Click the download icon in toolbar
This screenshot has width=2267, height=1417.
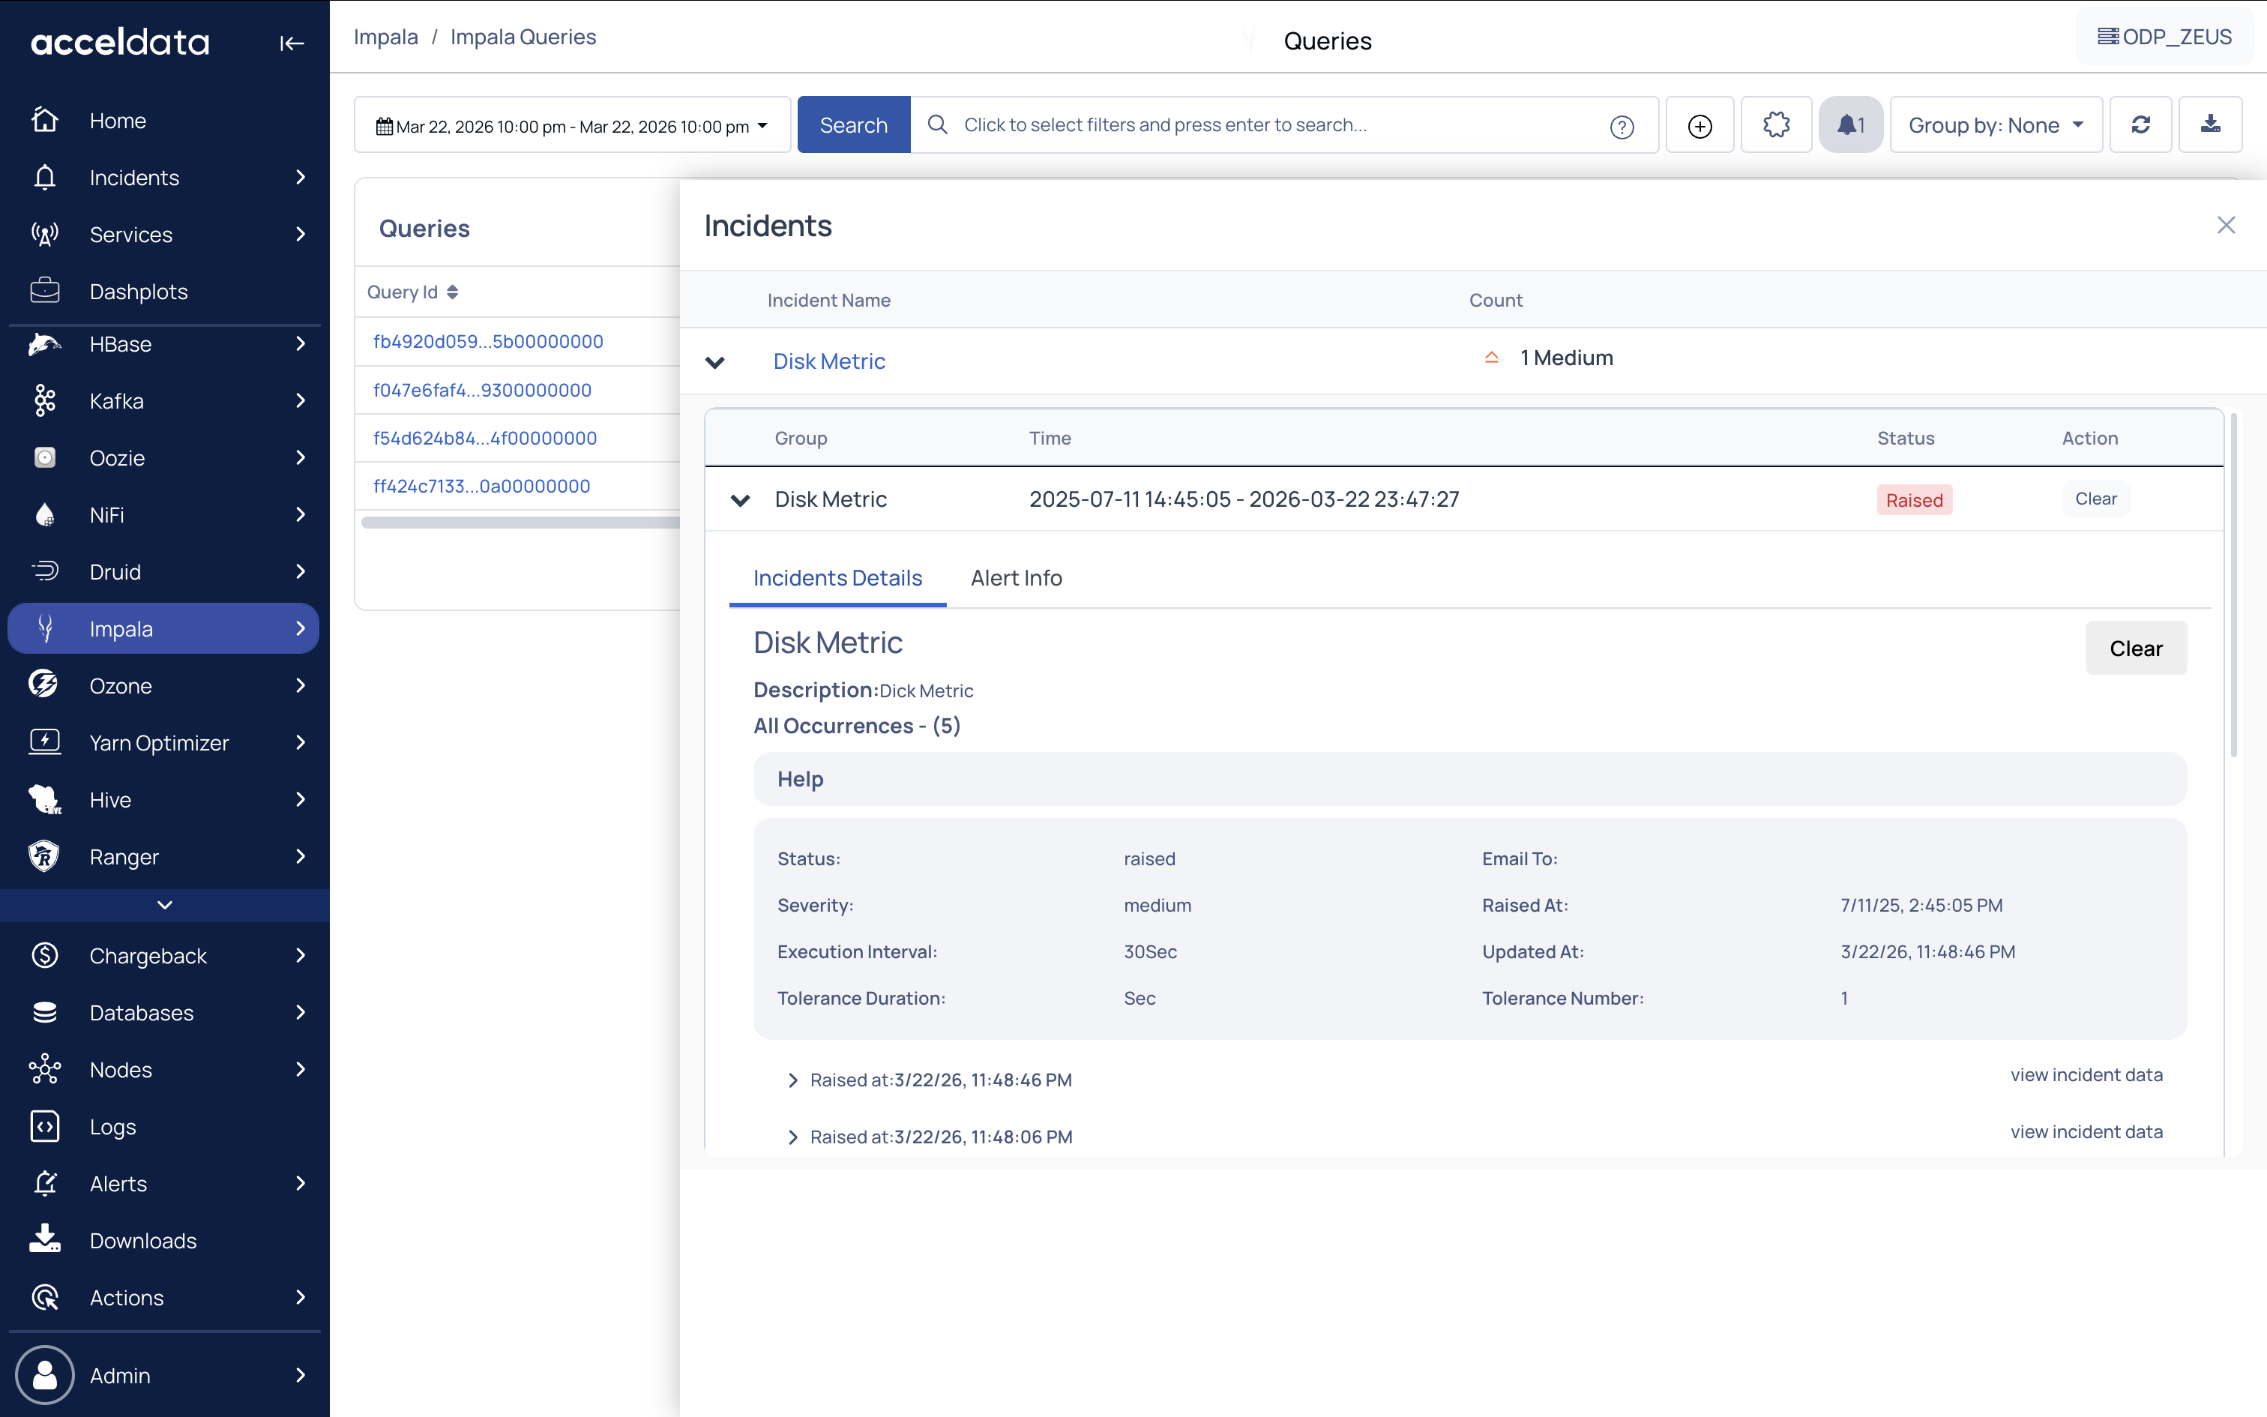click(2210, 124)
